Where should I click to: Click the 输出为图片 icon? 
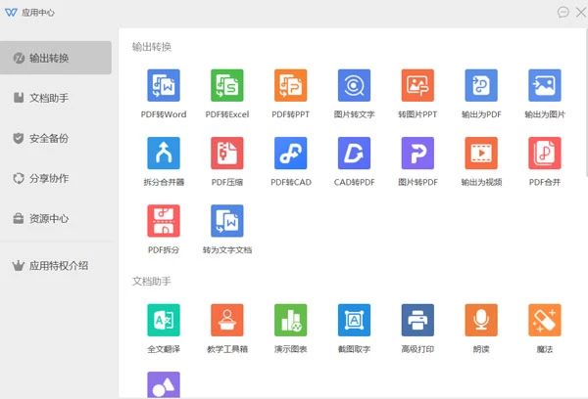click(x=545, y=85)
